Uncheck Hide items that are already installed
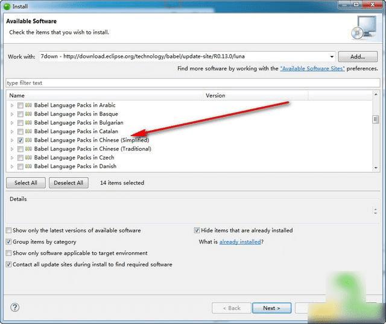This screenshot has width=386, height=324. click(x=197, y=230)
